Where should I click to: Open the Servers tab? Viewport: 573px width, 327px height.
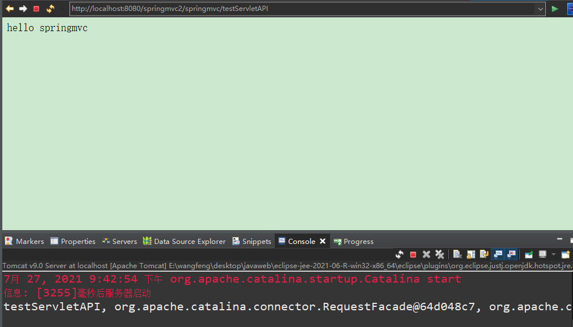[x=120, y=241]
